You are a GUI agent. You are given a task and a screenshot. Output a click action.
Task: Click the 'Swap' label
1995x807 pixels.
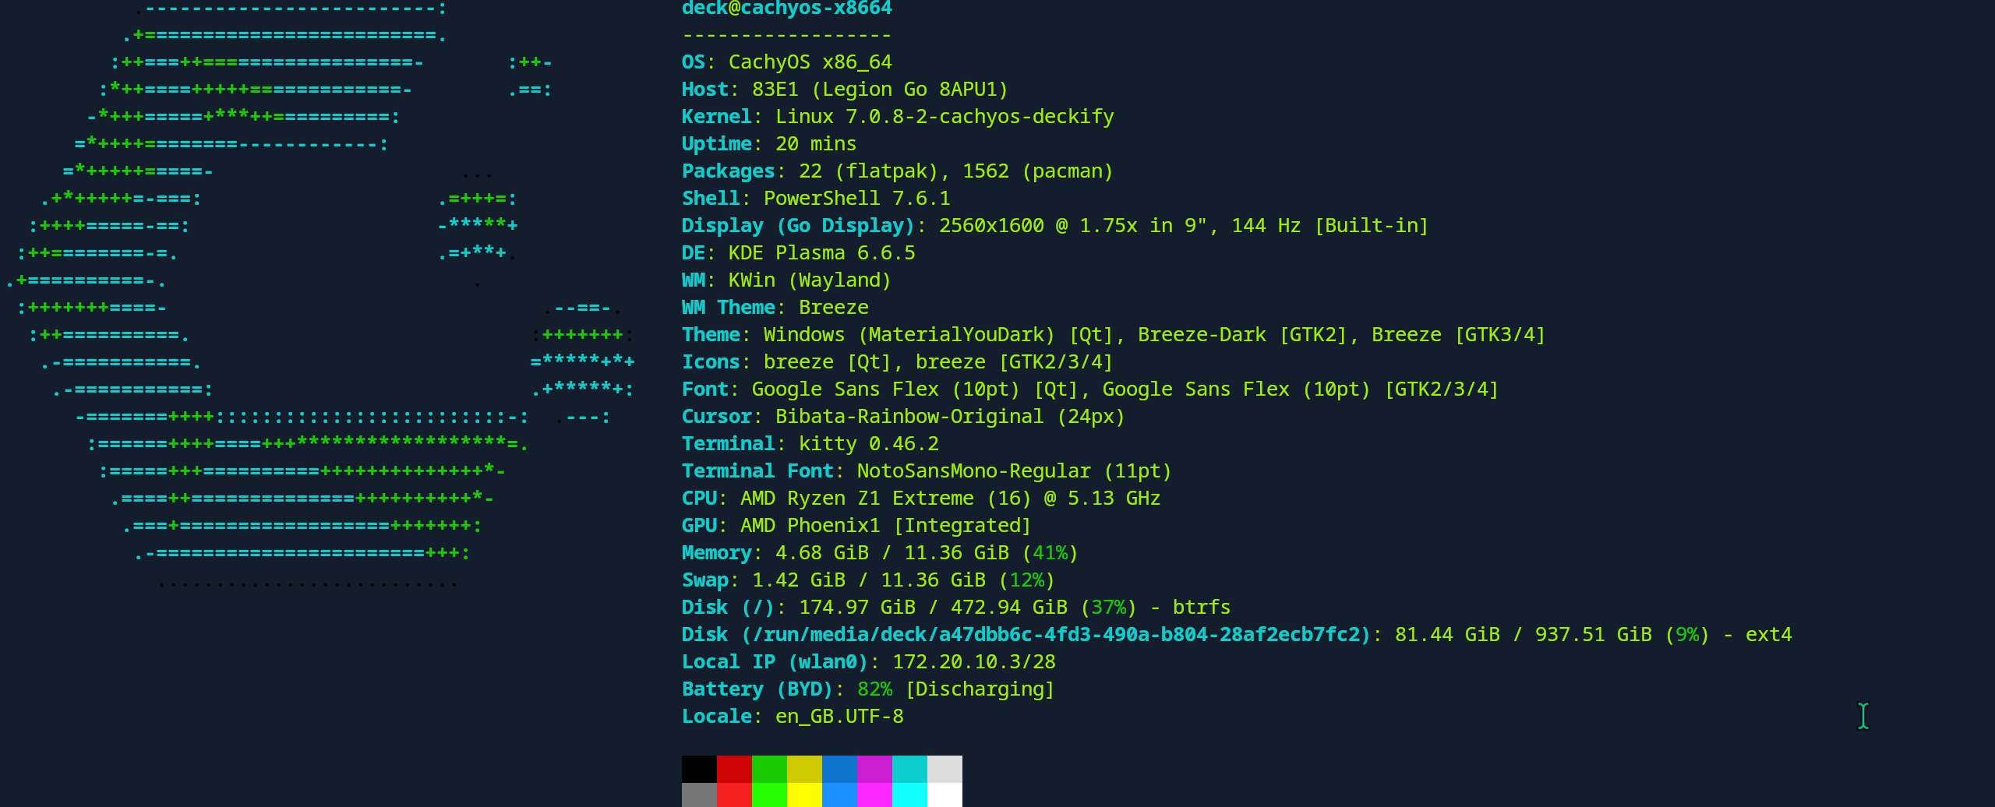[x=704, y=580]
